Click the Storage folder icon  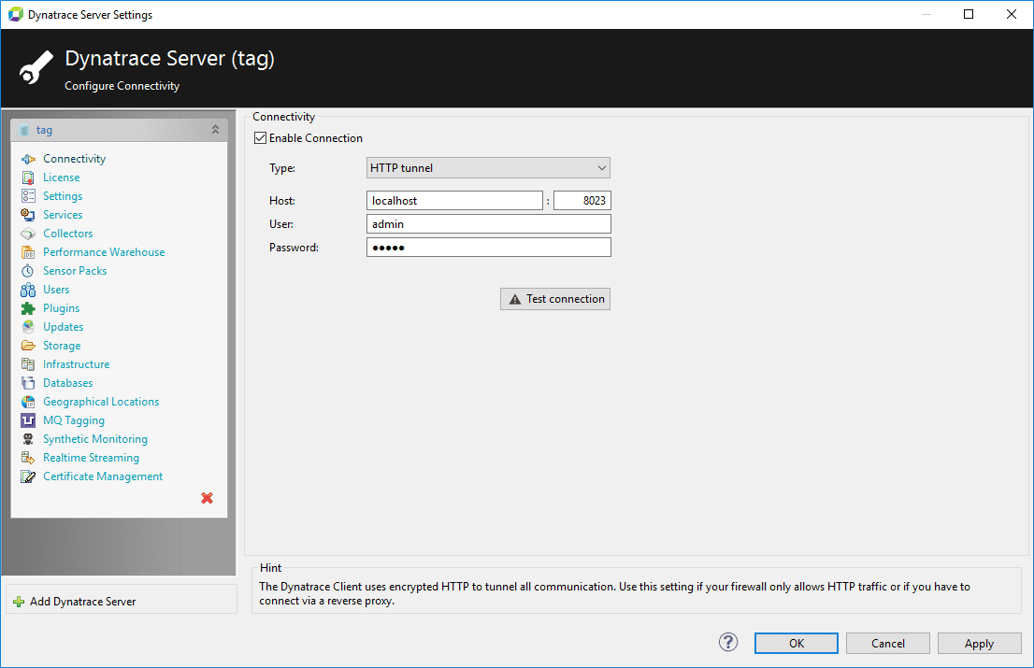pyautogui.click(x=28, y=346)
